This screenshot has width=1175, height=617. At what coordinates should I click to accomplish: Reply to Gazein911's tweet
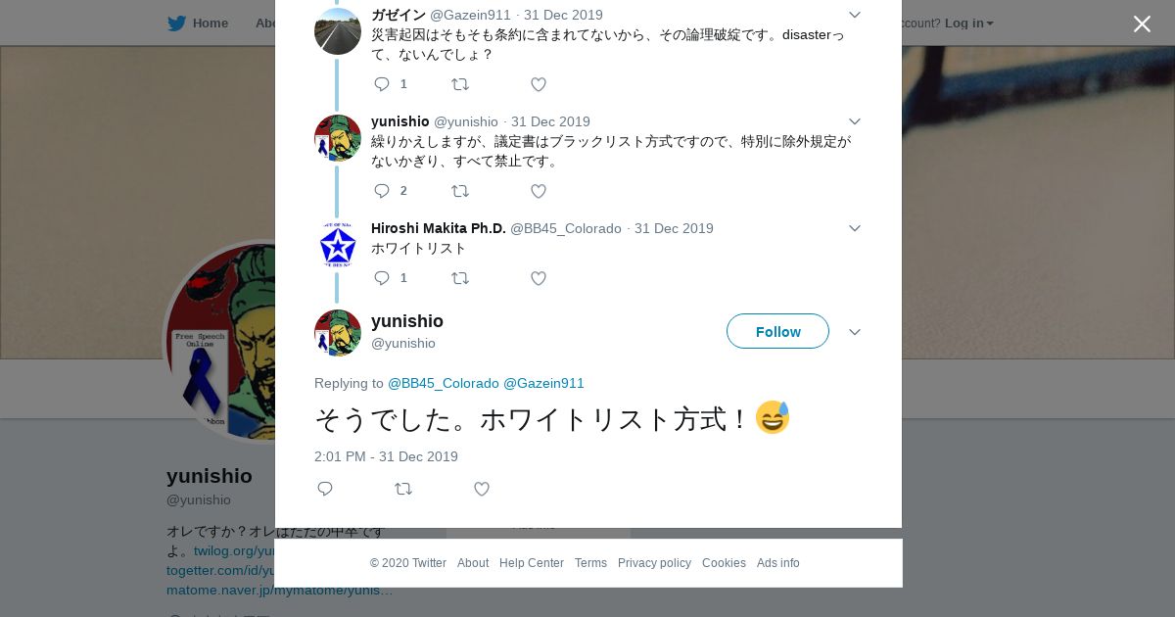click(x=383, y=84)
